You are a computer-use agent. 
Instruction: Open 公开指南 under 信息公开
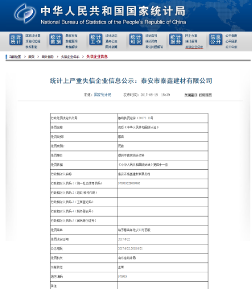pos(231,36)
